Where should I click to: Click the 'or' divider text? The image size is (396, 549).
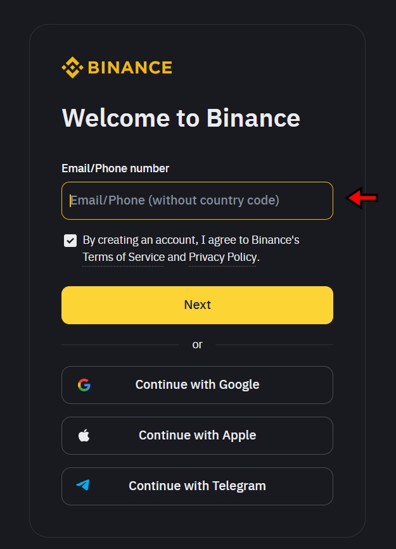click(x=197, y=344)
